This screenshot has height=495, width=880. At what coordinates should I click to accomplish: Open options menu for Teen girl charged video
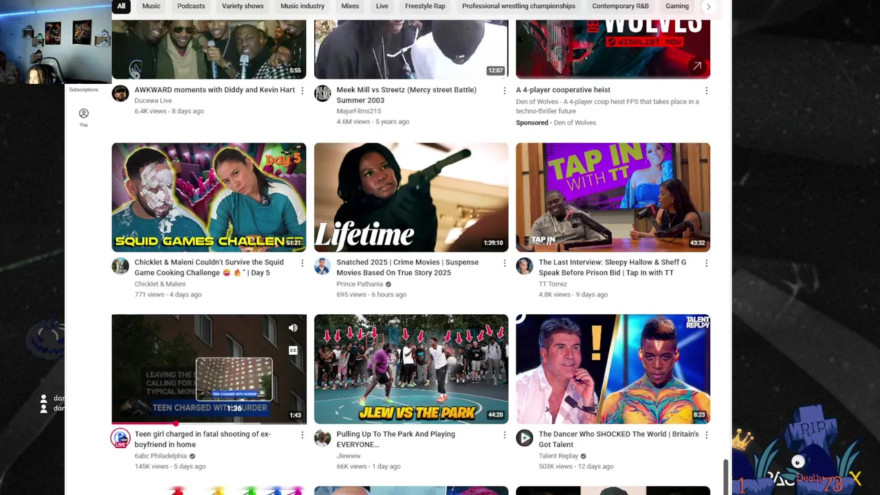point(302,435)
